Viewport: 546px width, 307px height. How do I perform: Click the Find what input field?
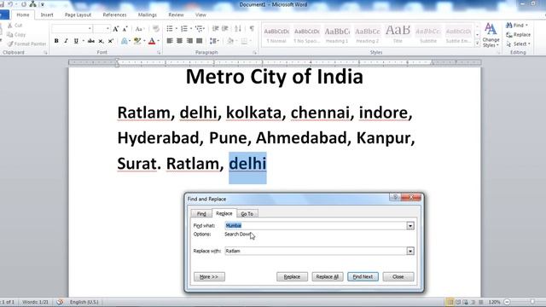click(x=316, y=226)
